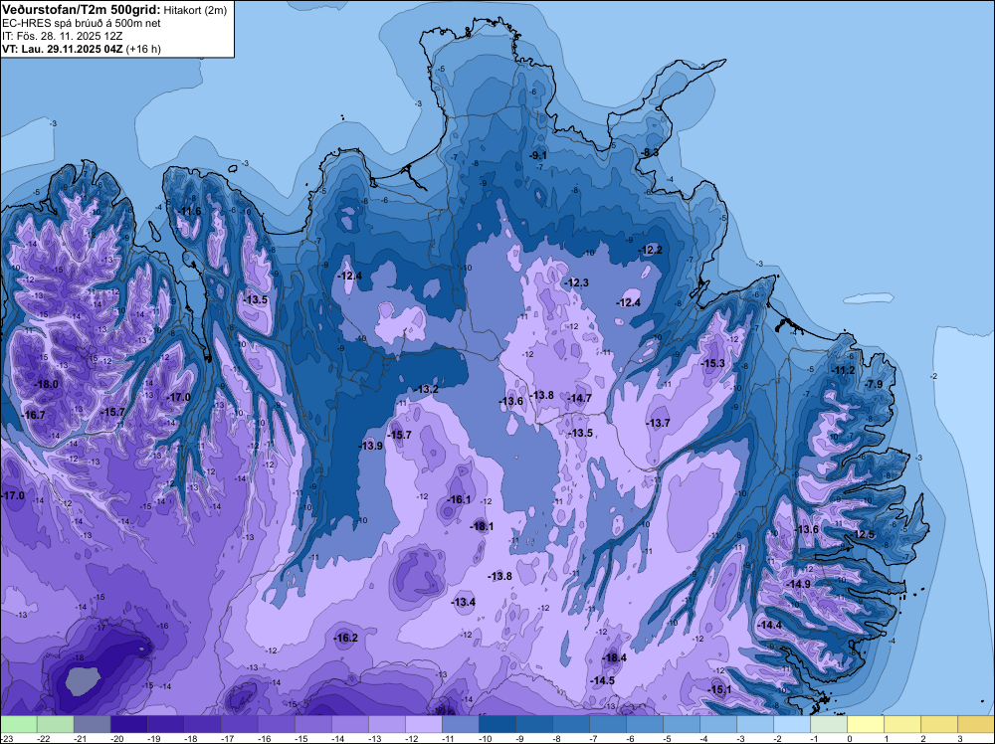Select the -16 legend swatch
Viewport: 995px width, 744px height.
pyautogui.click(x=276, y=724)
